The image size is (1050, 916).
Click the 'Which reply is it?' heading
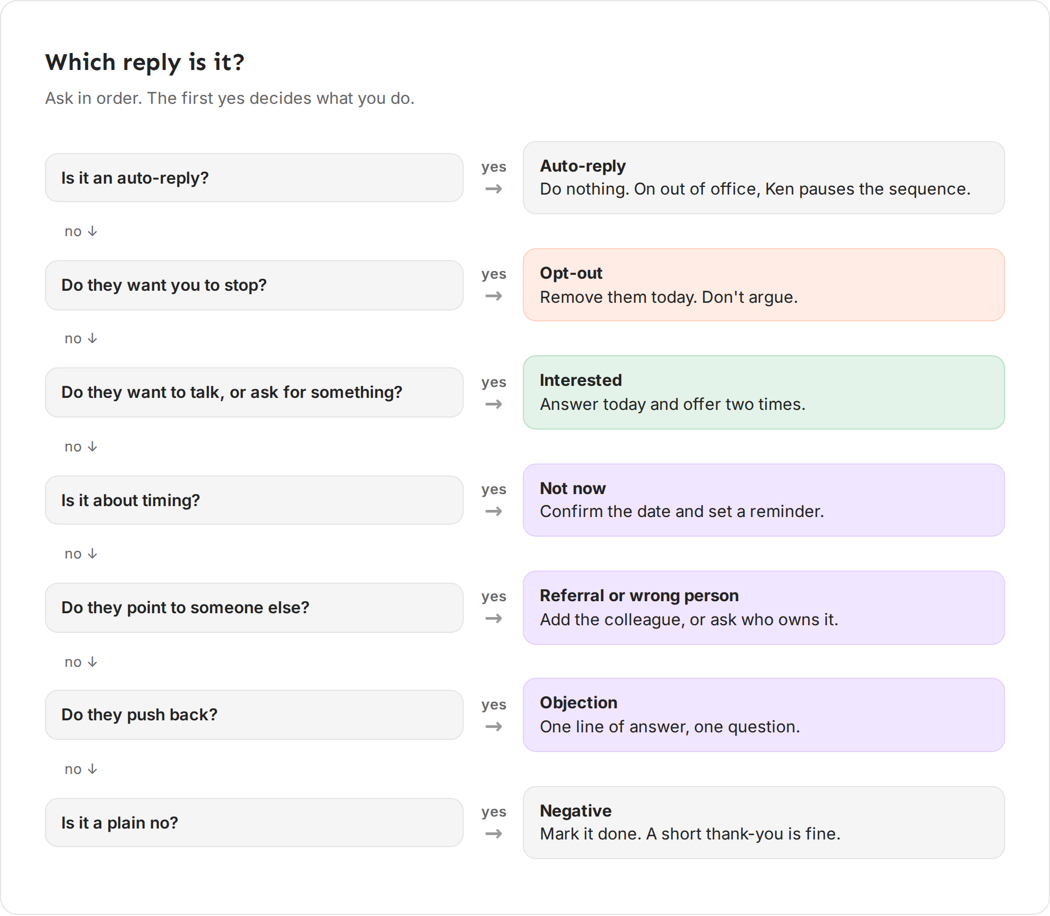tap(145, 62)
